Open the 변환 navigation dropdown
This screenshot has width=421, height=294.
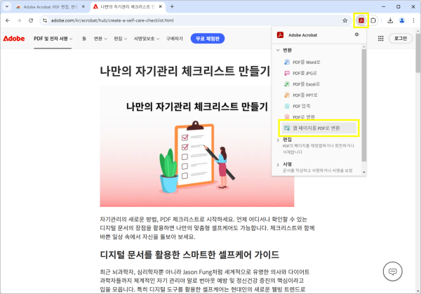pos(100,39)
